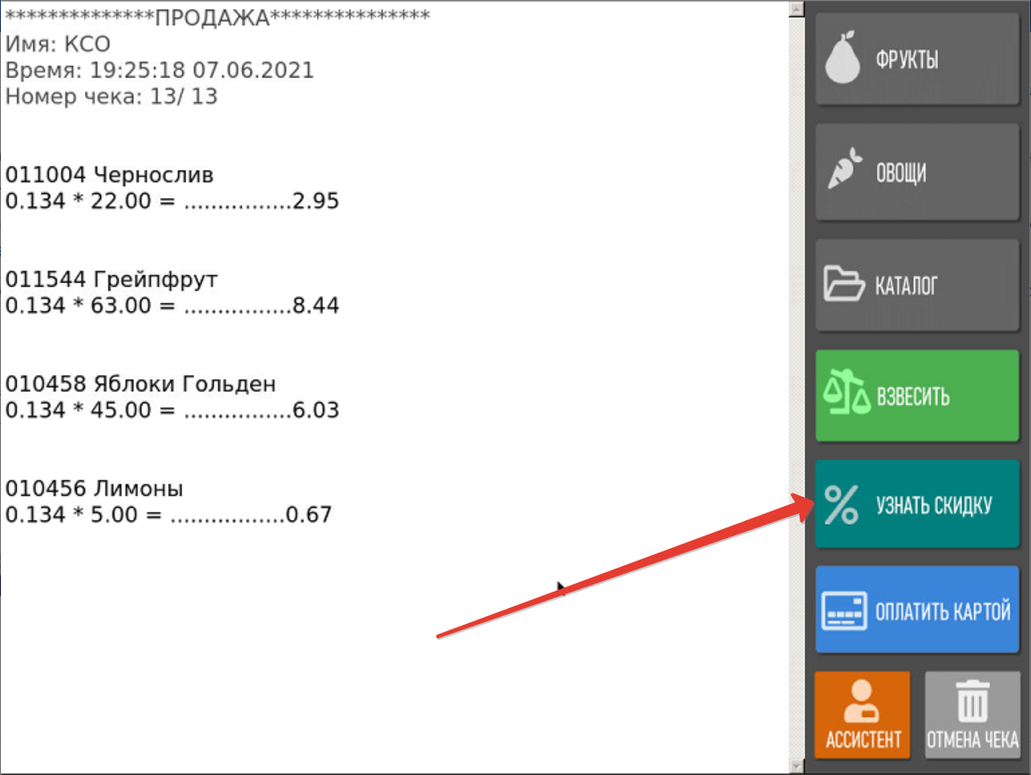Image resolution: width=1031 pixels, height=775 pixels.
Task: Click the person icon above Ассистент
Action: tap(863, 703)
